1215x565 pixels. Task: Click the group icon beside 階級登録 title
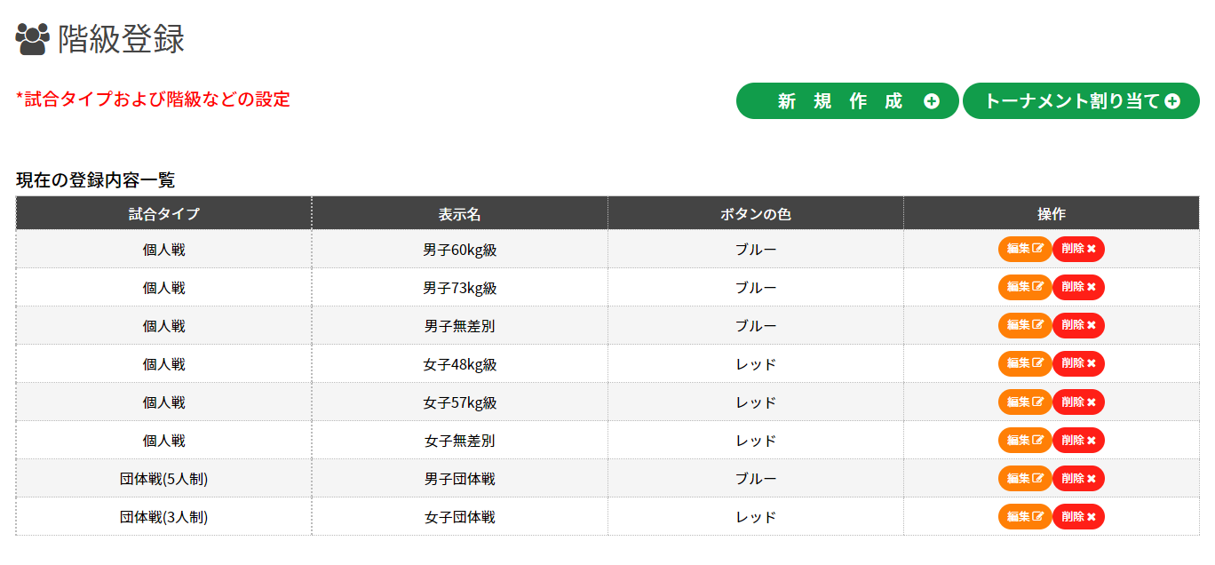click(32, 39)
